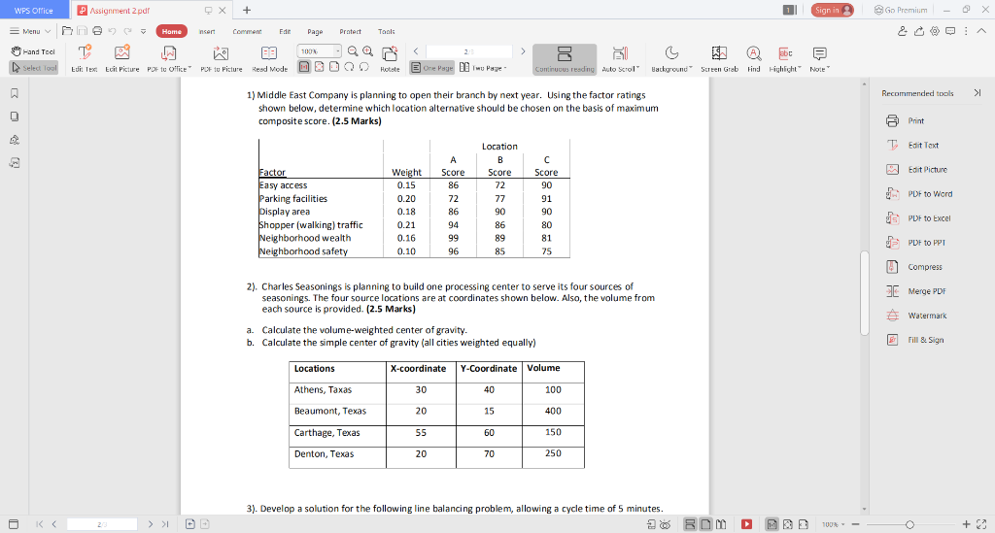
Task: Open Merge PDF in recommended tools
Action: 915,291
